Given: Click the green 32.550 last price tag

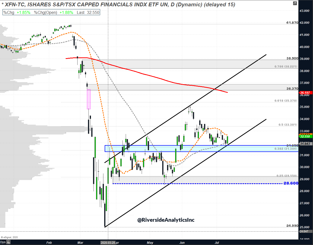Looking at the screenshot, I should click(x=305, y=137).
